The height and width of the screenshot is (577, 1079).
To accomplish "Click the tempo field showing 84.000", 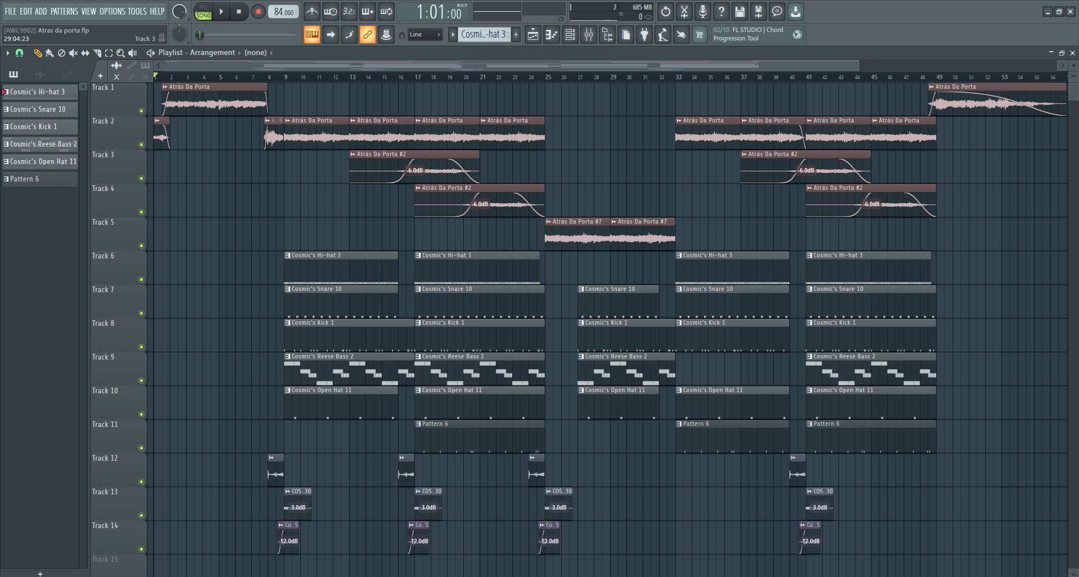I will [284, 12].
